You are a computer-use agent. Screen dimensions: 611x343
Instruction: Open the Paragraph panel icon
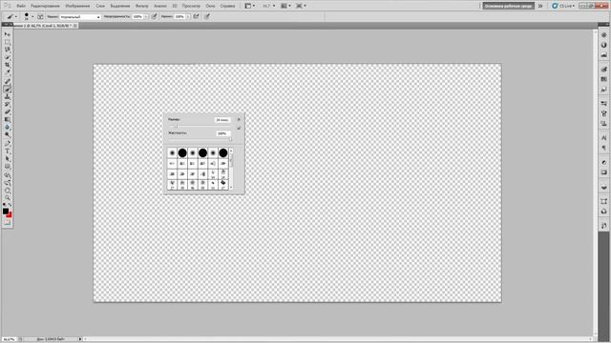click(603, 148)
